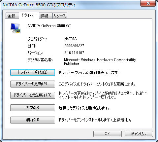Switch to the 全般 tab
Screen dimensions: 158x142
(12, 16)
